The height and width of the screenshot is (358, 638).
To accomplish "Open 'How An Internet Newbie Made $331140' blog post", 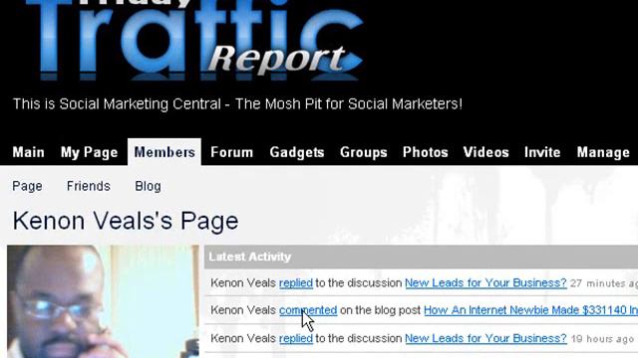I will [530, 310].
